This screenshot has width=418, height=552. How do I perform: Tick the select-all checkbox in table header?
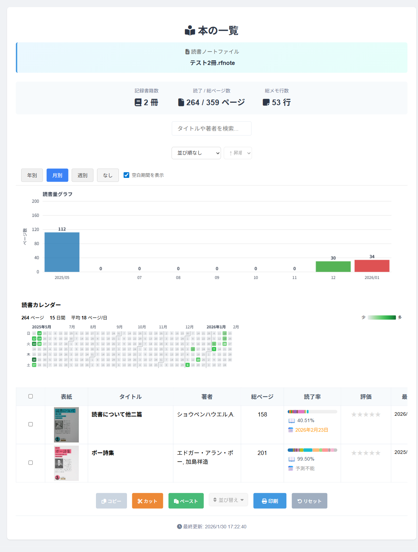coord(31,396)
